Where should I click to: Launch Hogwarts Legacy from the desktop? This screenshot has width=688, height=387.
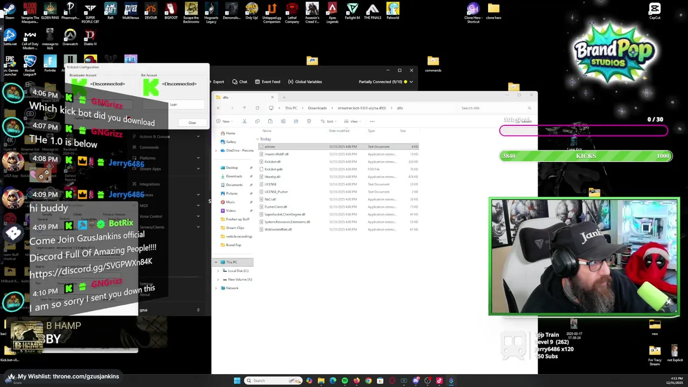click(211, 13)
